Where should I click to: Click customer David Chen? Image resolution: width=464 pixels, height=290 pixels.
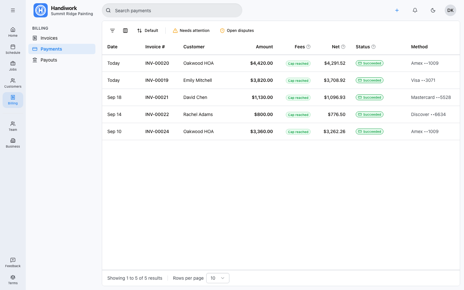point(195,97)
